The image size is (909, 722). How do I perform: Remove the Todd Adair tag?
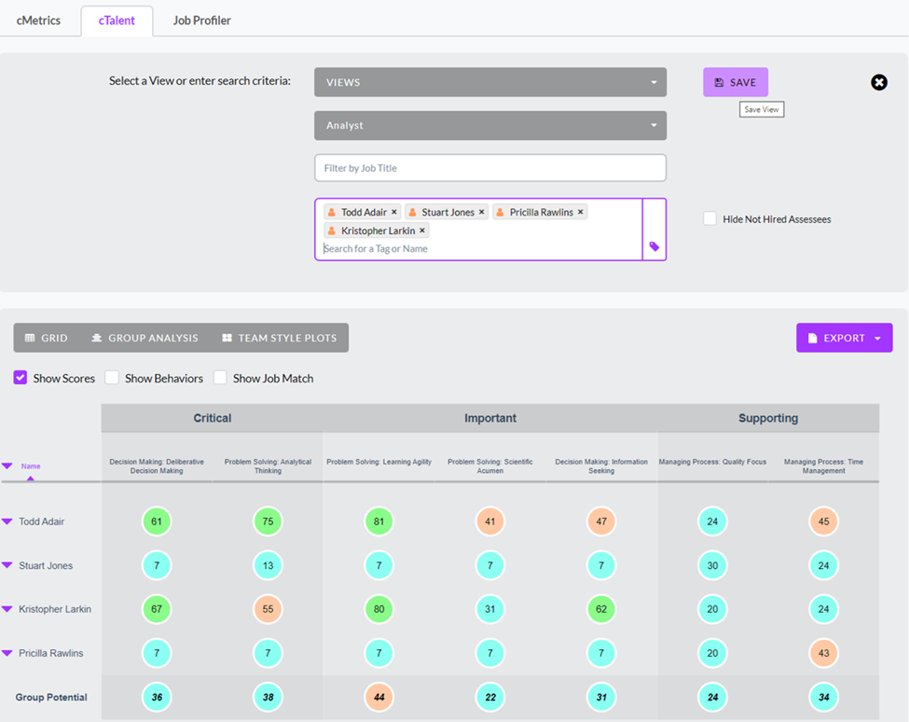[394, 213]
